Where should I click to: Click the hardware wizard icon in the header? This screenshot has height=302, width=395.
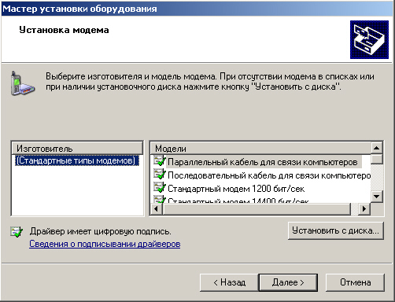click(369, 39)
